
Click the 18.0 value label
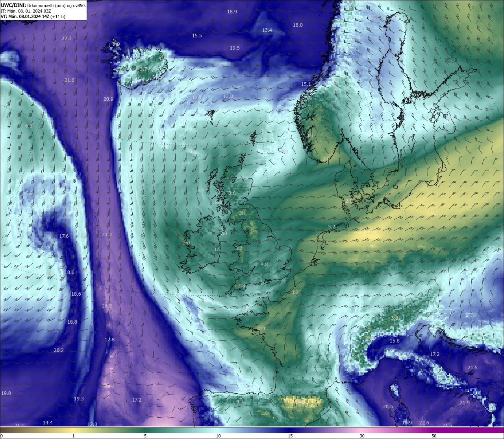(298, 25)
